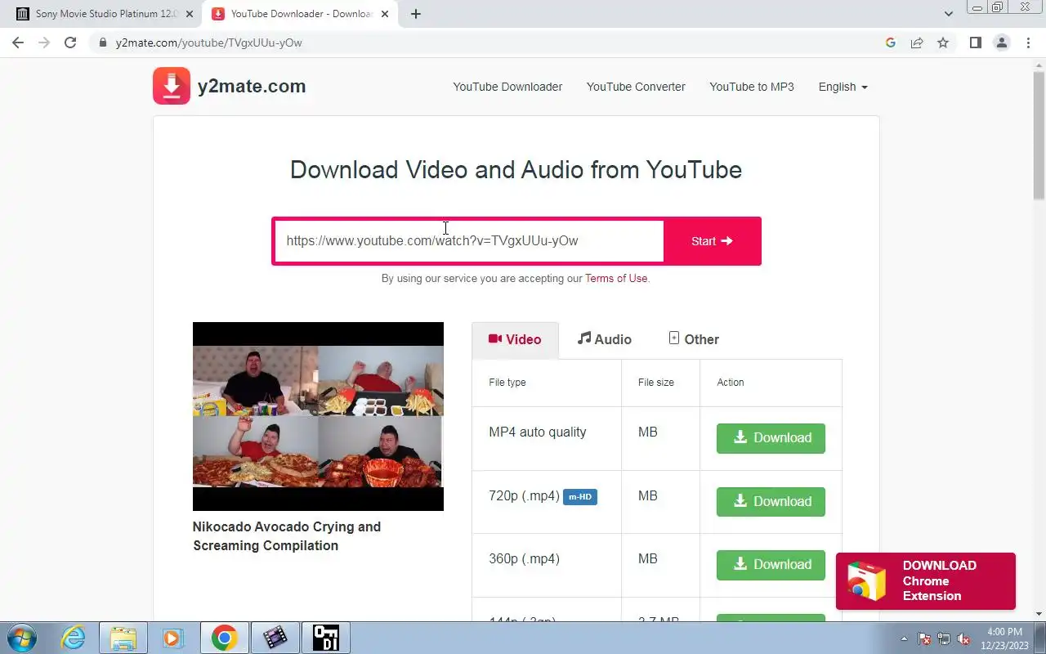The width and height of the screenshot is (1046, 654).
Task: Open the Terms of Use link
Action: click(x=616, y=279)
